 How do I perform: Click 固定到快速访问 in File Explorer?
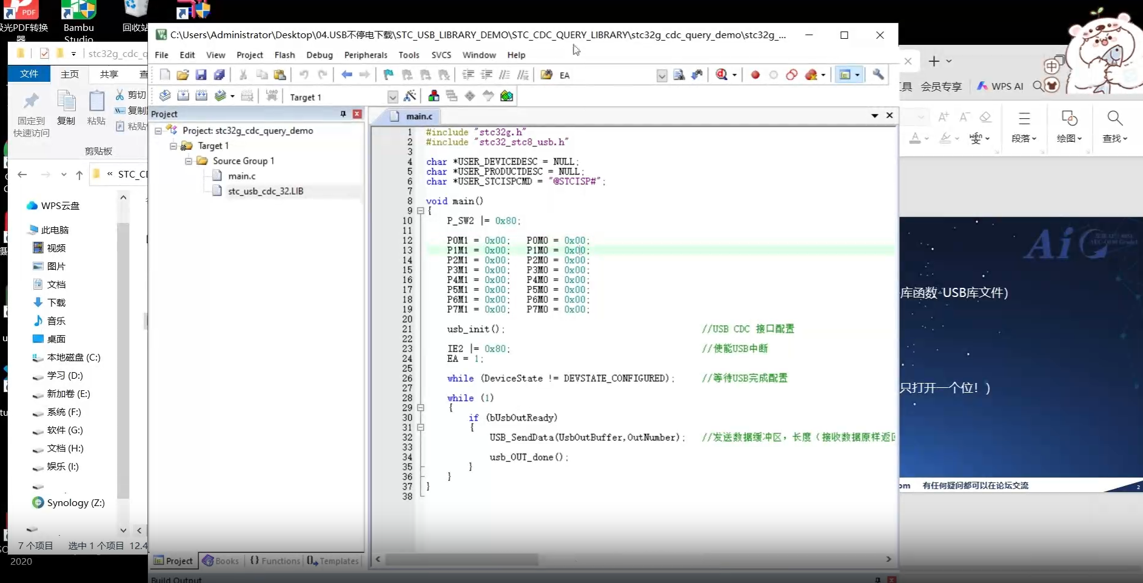tap(32, 114)
